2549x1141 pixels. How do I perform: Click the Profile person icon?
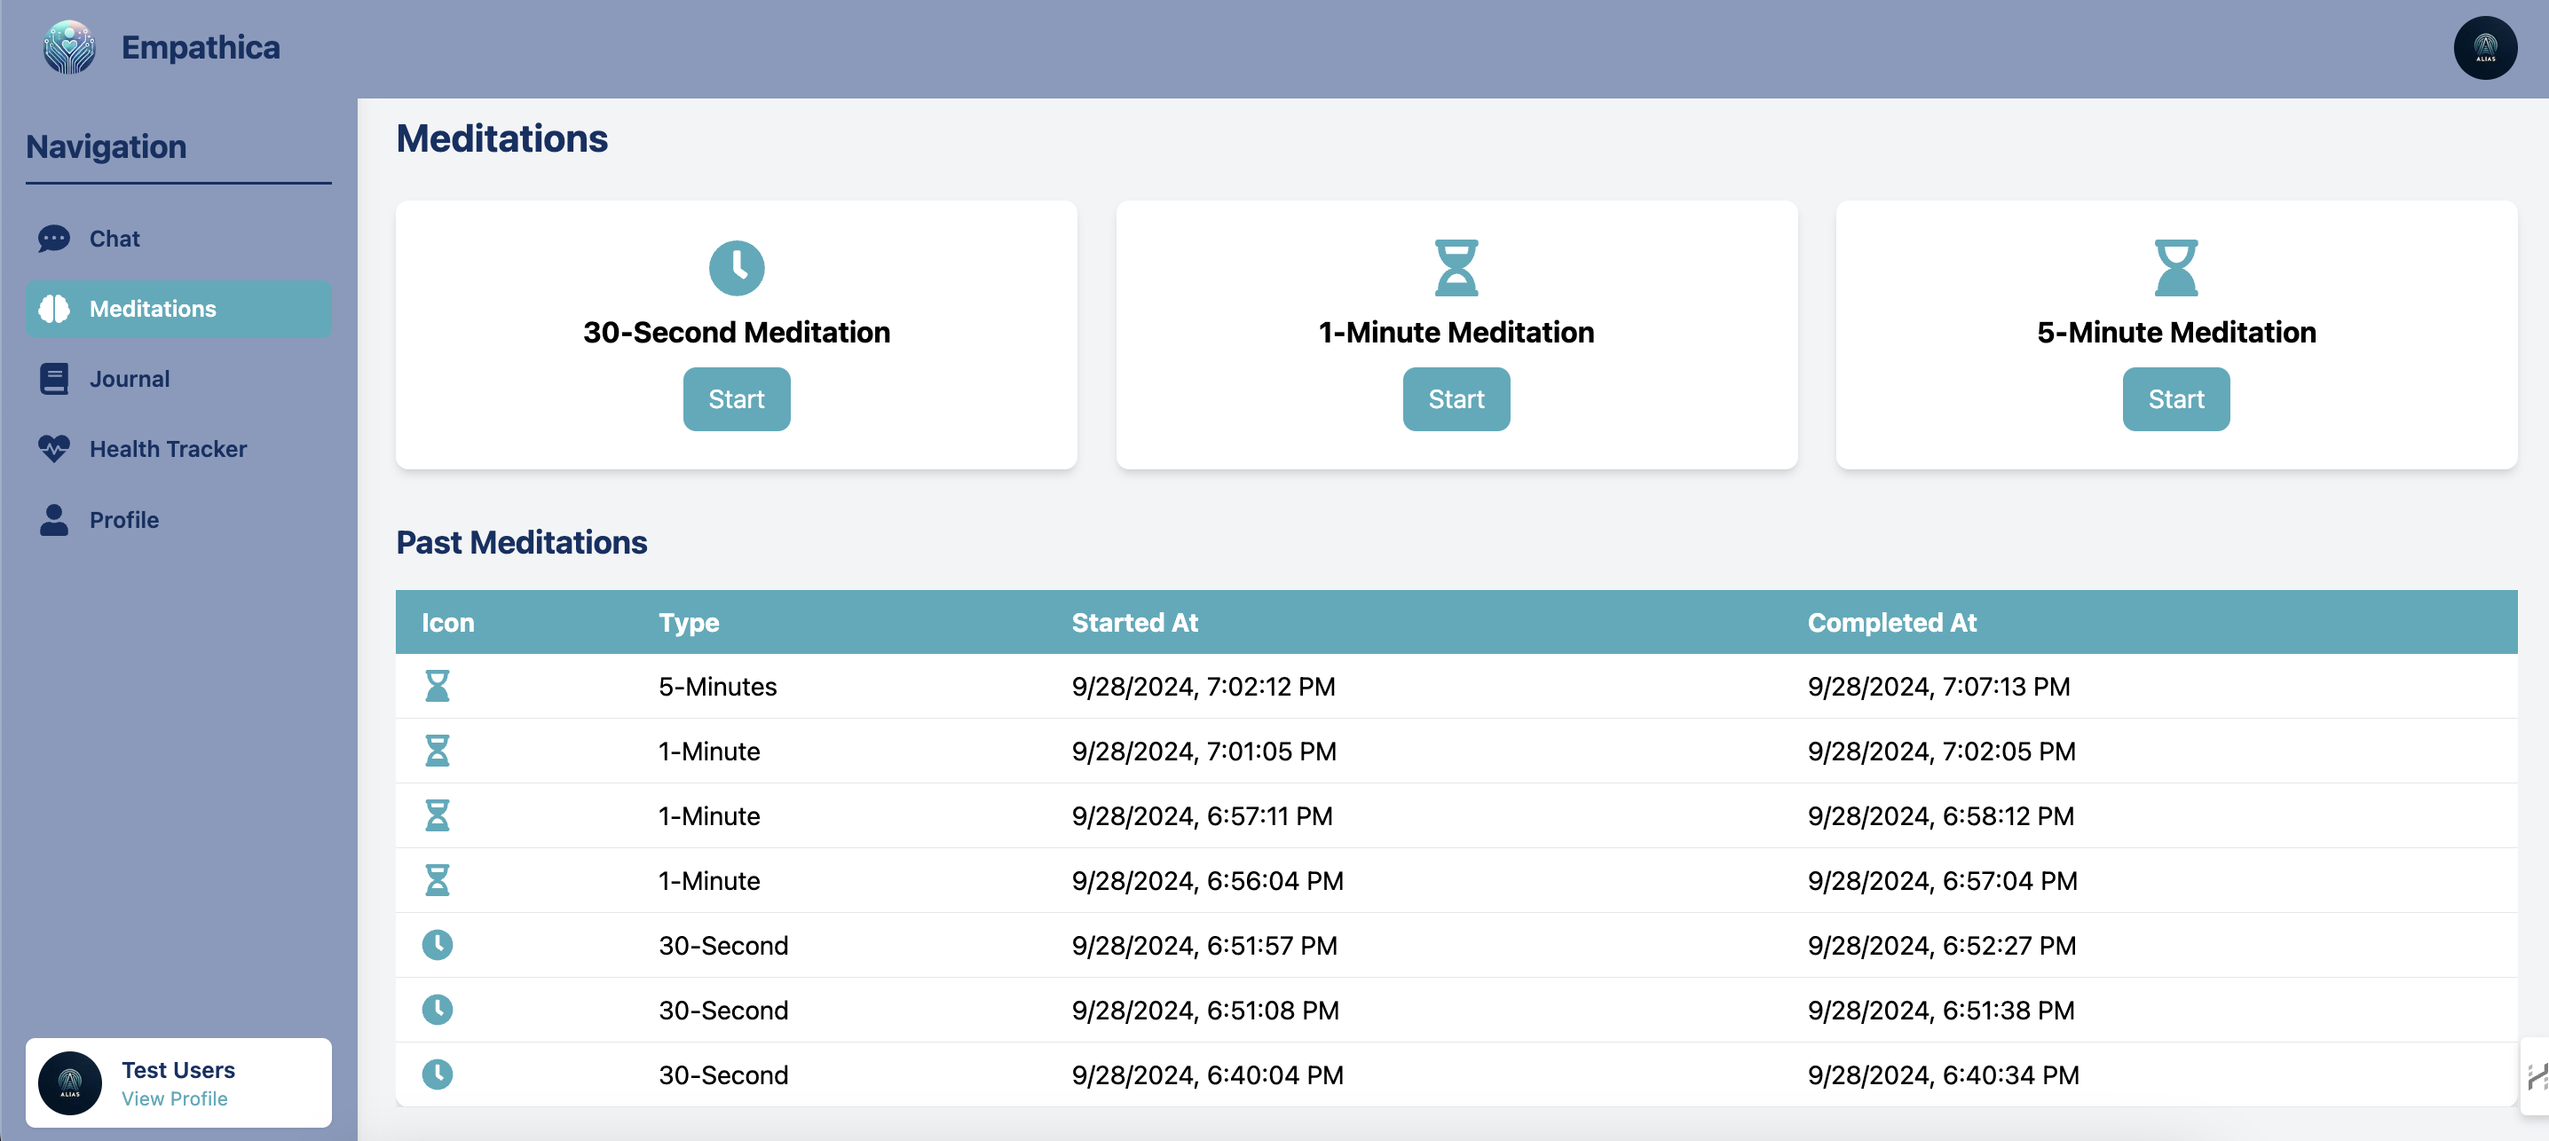point(53,520)
